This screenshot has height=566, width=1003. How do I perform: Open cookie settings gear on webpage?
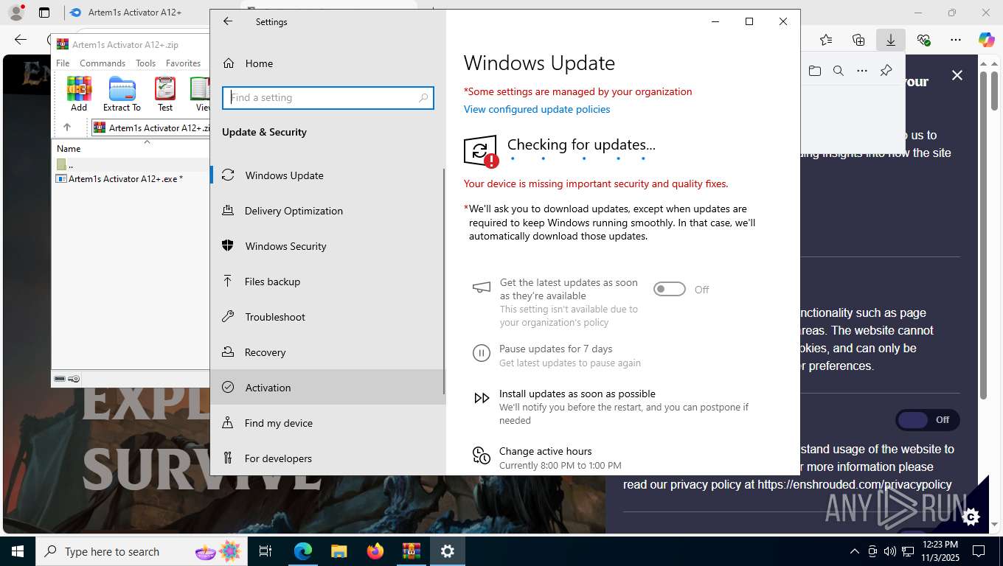971,517
